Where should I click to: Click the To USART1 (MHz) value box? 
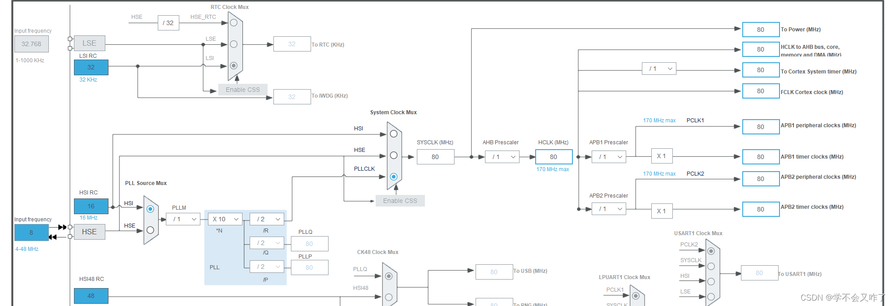coord(760,273)
